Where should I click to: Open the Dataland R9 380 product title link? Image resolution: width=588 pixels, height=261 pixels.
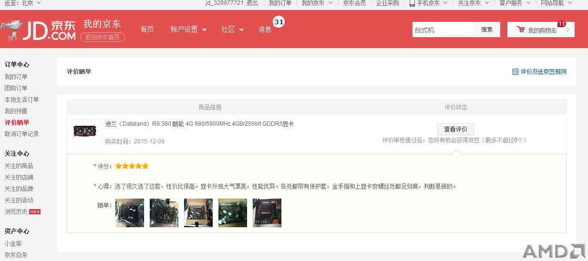coord(199,124)
